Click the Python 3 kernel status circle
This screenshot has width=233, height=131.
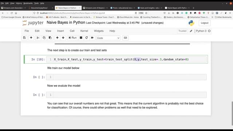[x=209, y=31]
